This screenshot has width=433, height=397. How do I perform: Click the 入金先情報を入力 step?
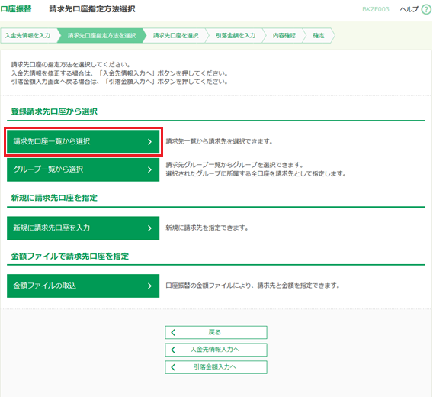tap(29, 35)
